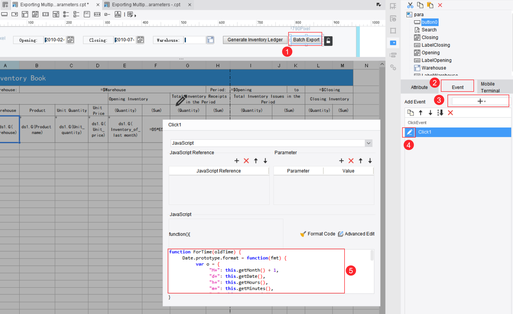Viewport: 513px width, 314px height.
Task: Click the red X to delete event
Action: pos(450,113)
